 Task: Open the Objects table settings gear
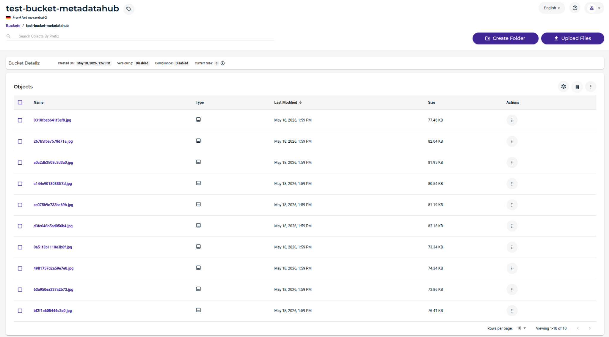(563, 87)
